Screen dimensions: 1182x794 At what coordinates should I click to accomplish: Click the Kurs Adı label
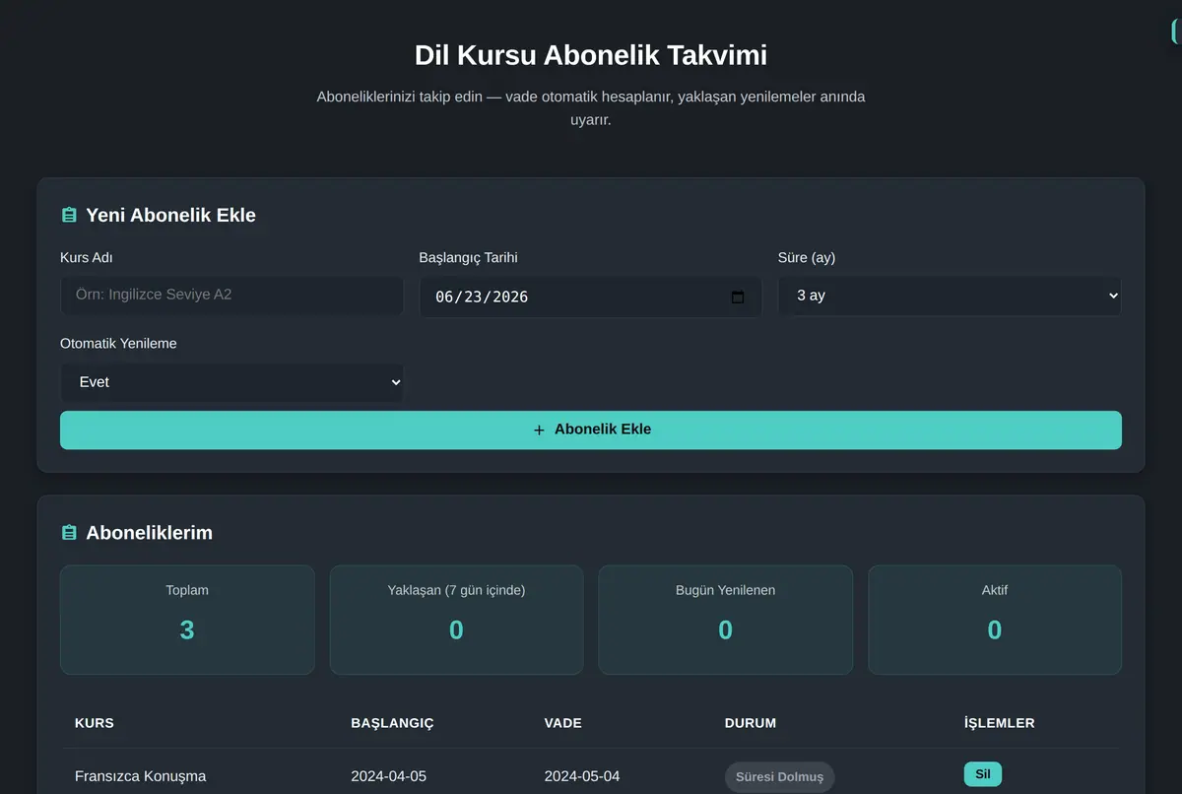[87, 258]
